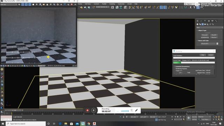Click the white circle mono channel icon in frame buffer
Viewport: 224px width, 126px height.
(x=33, y=5)
